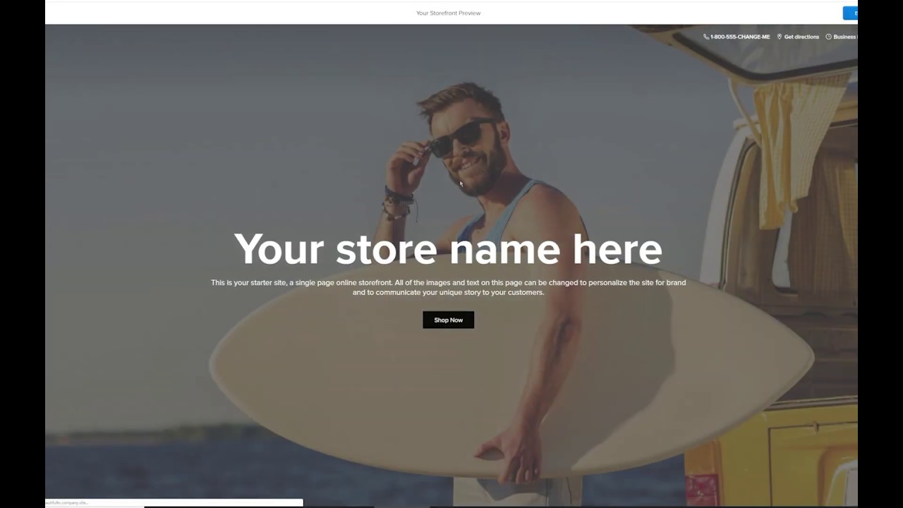Select the "Your store name here" heading
903x508 pixels.
(448, 250)
